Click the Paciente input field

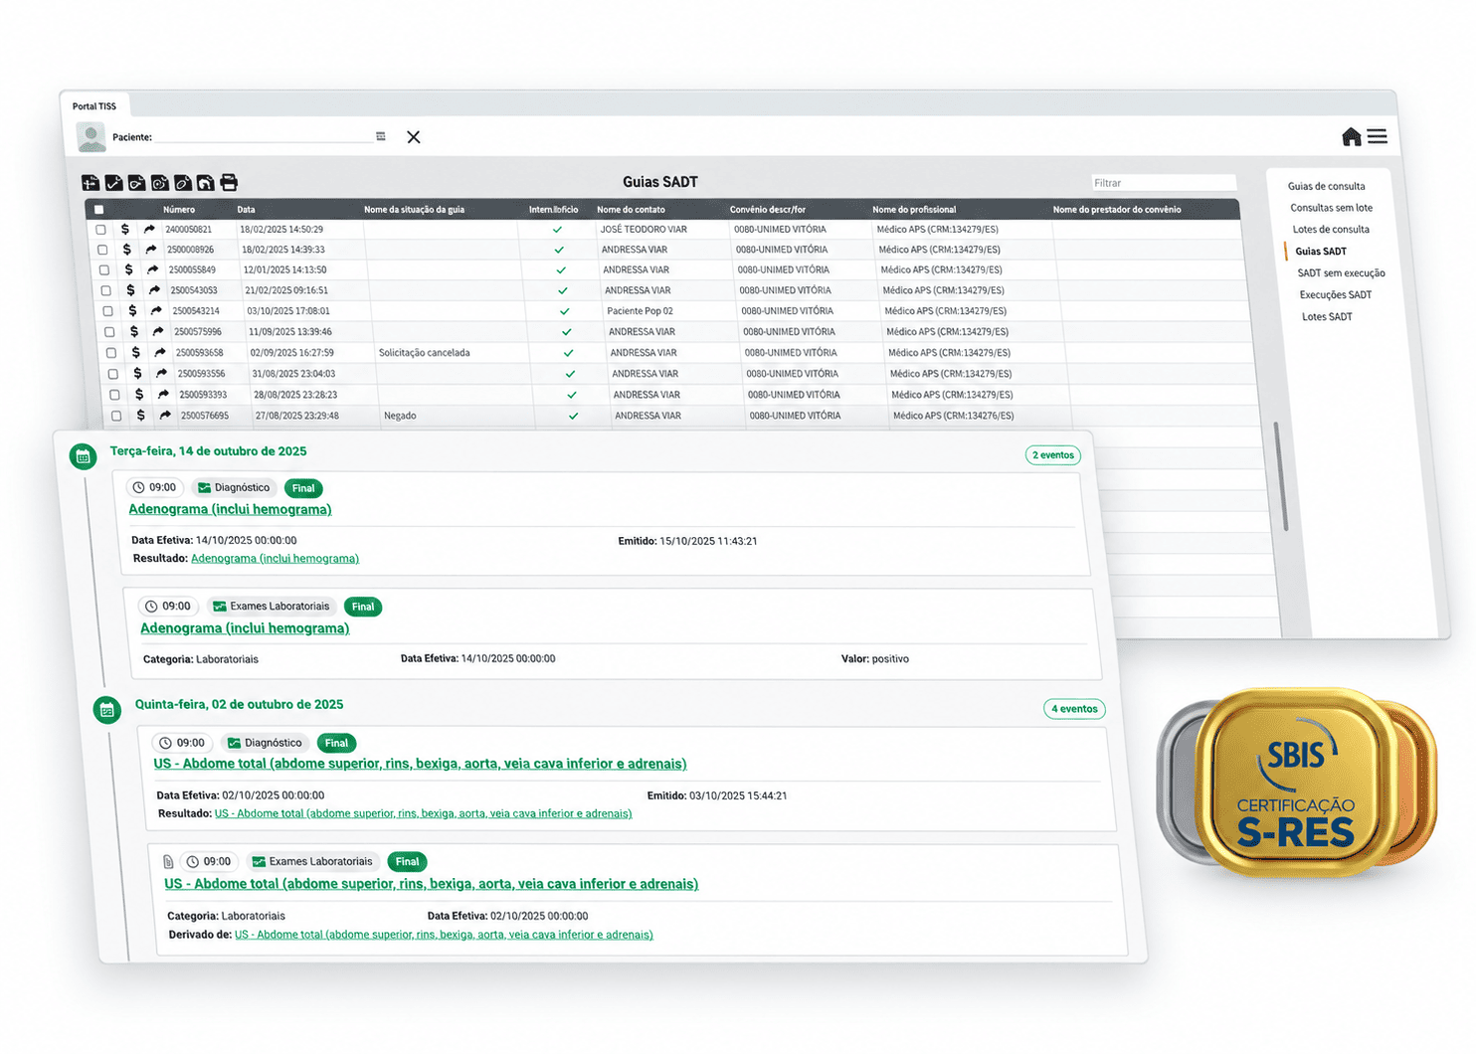point(265,137)
